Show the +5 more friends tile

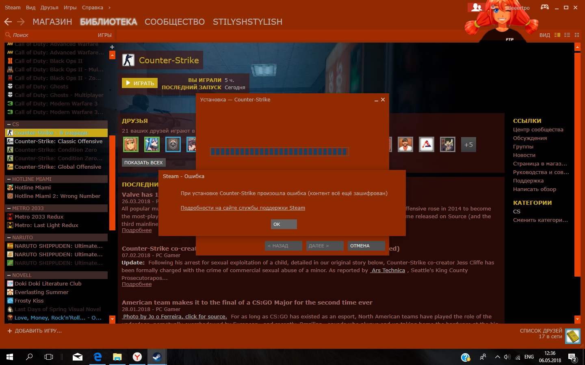[468, 144]
